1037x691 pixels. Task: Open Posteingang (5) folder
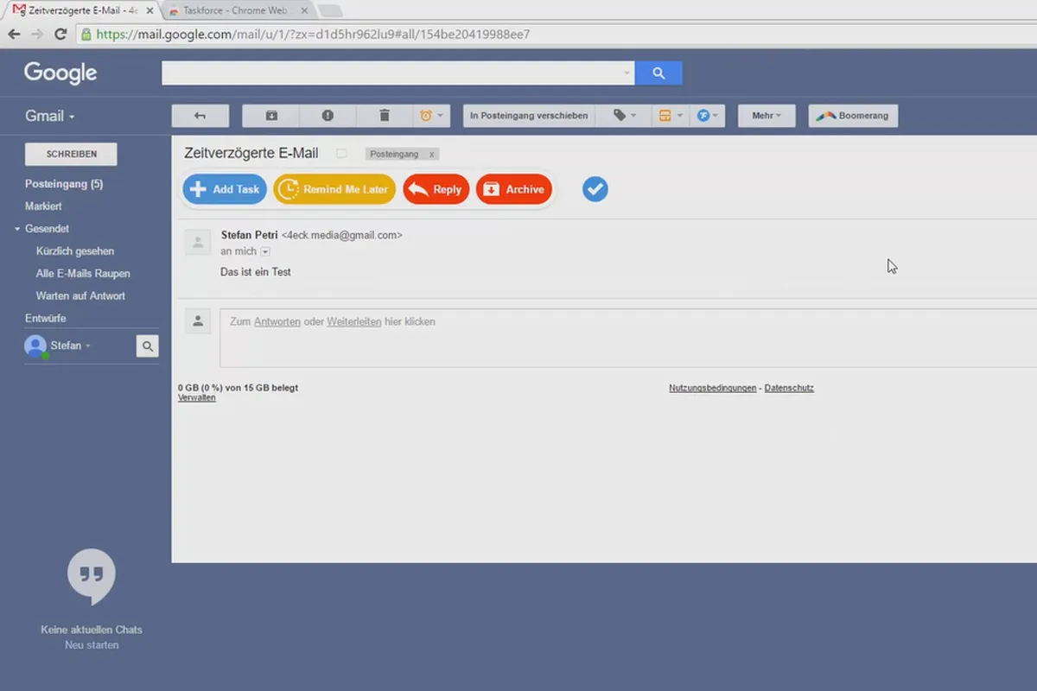(64, 184)
